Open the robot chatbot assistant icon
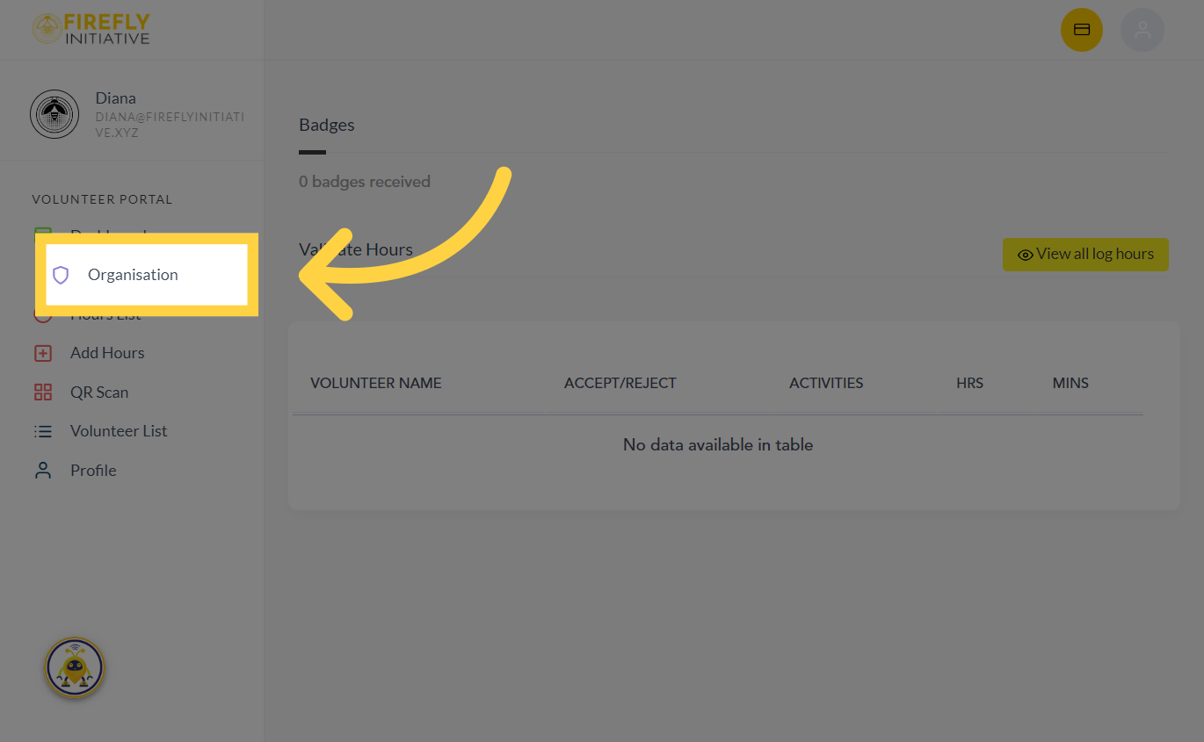Image resolution: width=1204 pixels, height=742 pixels. [x=75, y=668]
